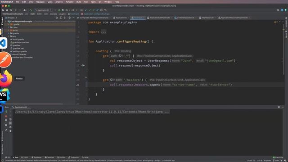Switch to the Application.kt editor tab

click(x=121, y=18)
